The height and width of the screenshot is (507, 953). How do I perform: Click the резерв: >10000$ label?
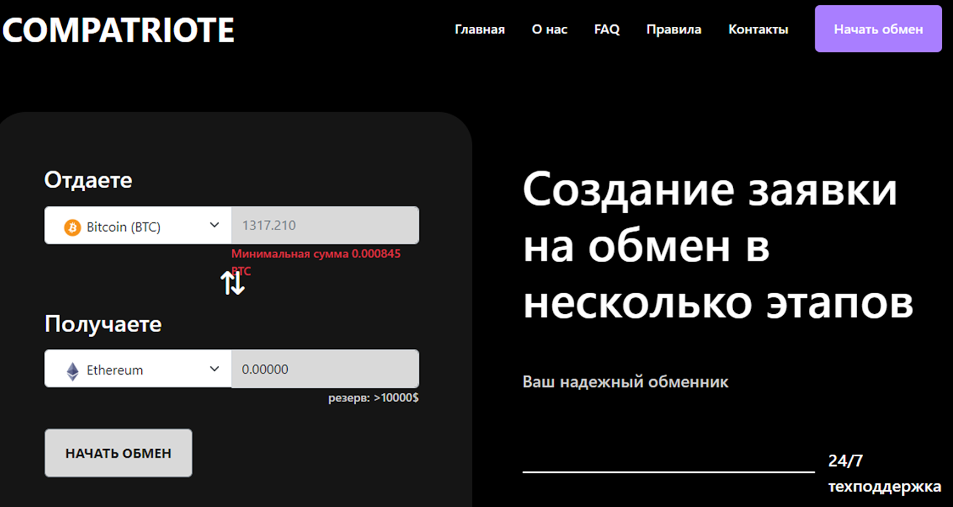(x=373, y=397)
